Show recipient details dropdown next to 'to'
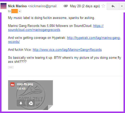This screenshot has width=125, height=113. click(20, 11)
